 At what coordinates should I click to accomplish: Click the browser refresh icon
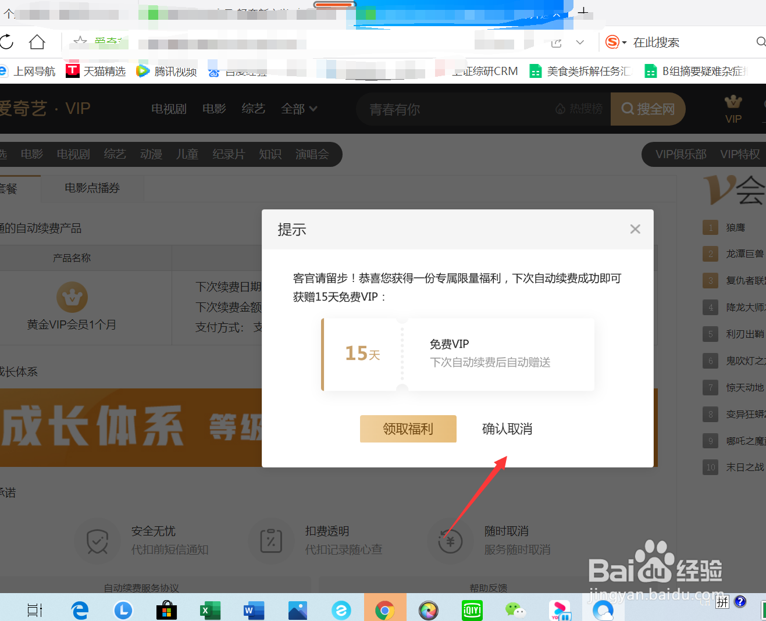[6, 42]
